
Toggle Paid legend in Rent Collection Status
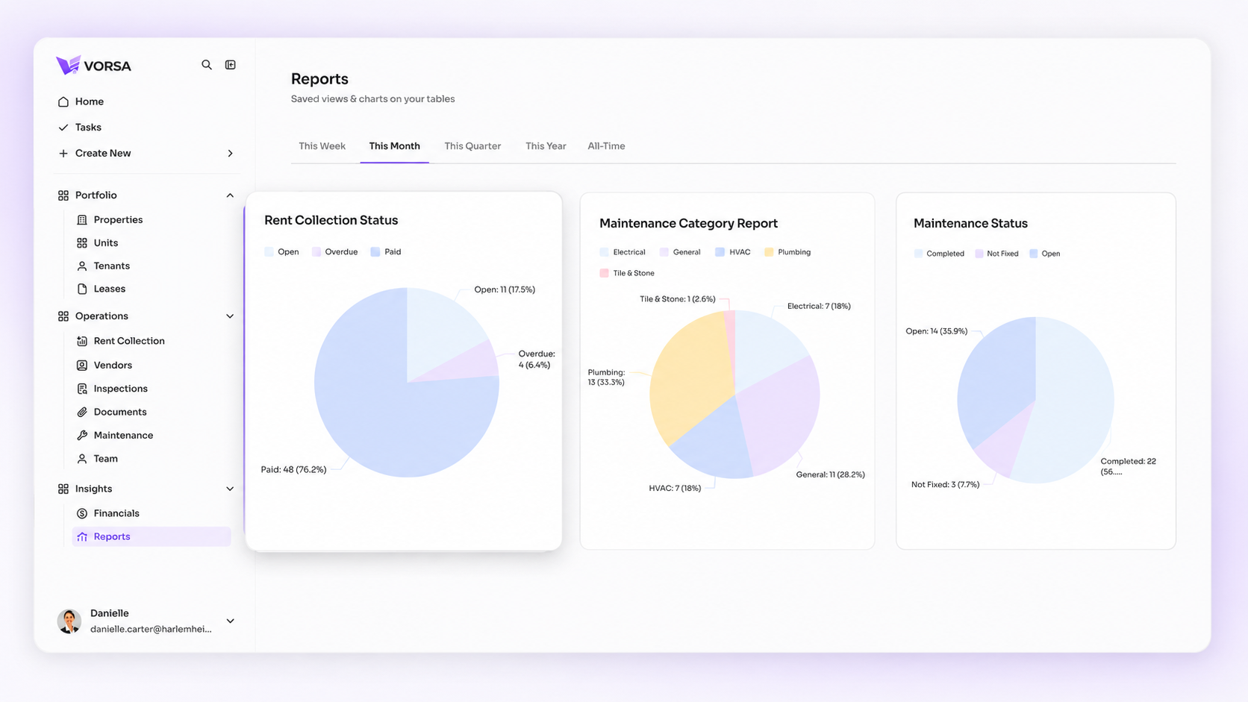pos(386,252)
